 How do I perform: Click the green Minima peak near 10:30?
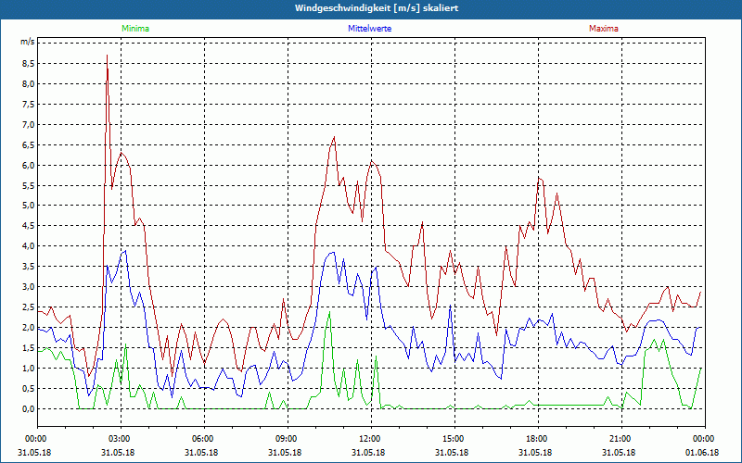click(x=329, y=312)
